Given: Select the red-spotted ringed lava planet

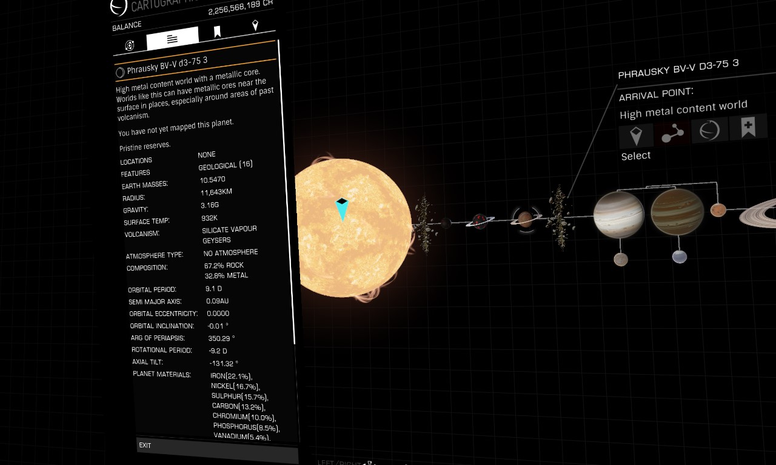Looking at the screenshot, I should tap(480, 222).
